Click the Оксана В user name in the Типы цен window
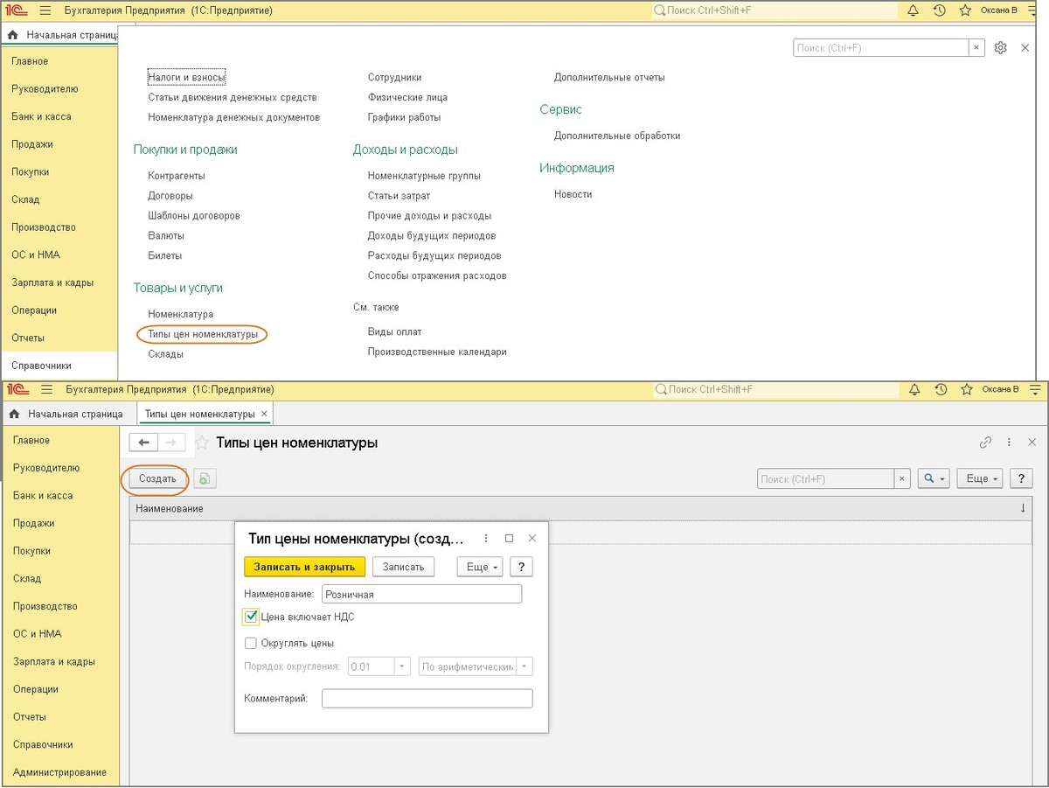The height and width of the screenshot is (788, 1049). click(x=1000, y=389)
